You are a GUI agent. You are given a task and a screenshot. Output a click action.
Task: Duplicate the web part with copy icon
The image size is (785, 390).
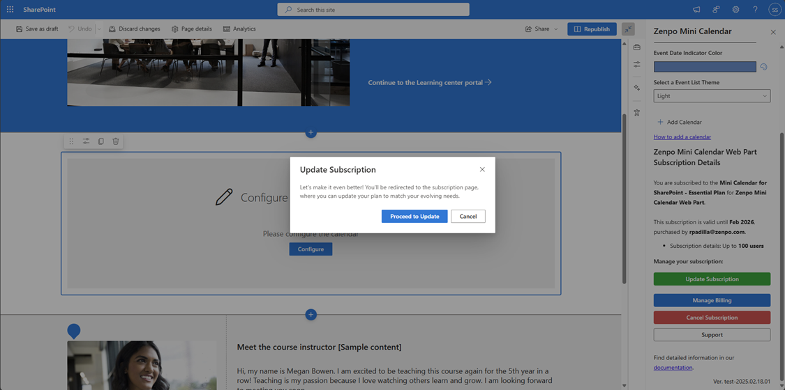click(100, 141)
